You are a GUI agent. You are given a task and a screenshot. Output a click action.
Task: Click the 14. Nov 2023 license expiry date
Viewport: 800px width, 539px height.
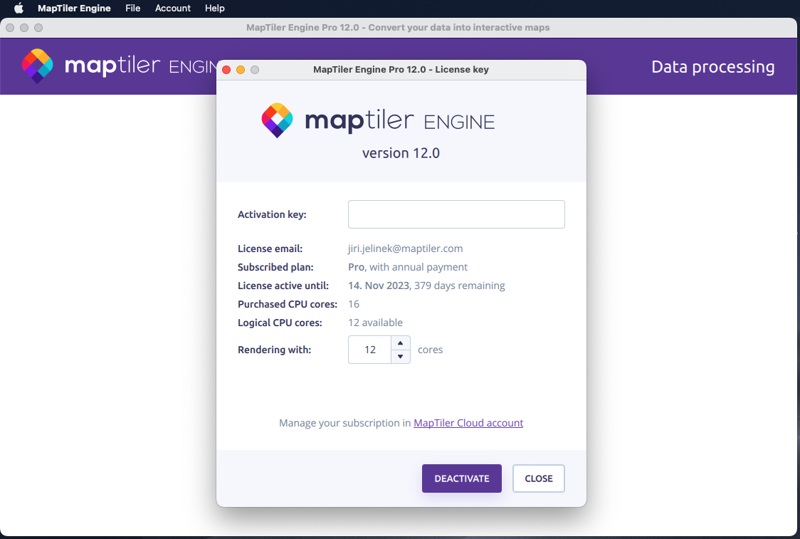point(379,286)
